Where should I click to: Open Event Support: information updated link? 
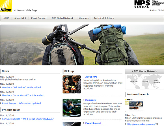tap(21, 103)
